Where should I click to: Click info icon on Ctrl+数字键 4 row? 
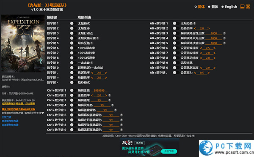pos(113,106)
